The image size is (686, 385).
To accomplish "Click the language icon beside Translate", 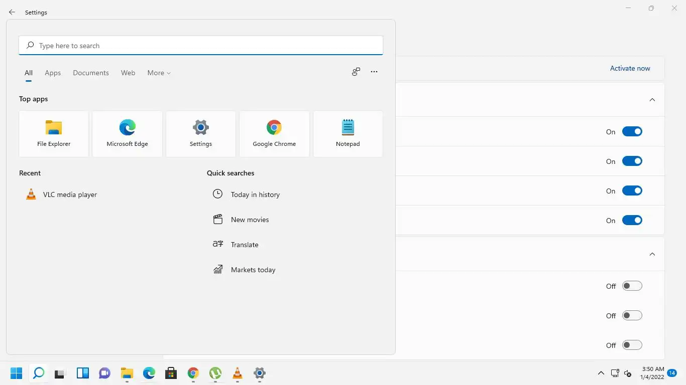I will pos(217,244).
